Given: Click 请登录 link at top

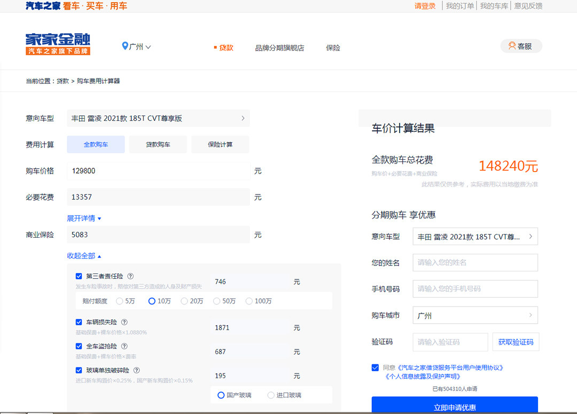Looking at the screenshot, I should click(425, 6).
